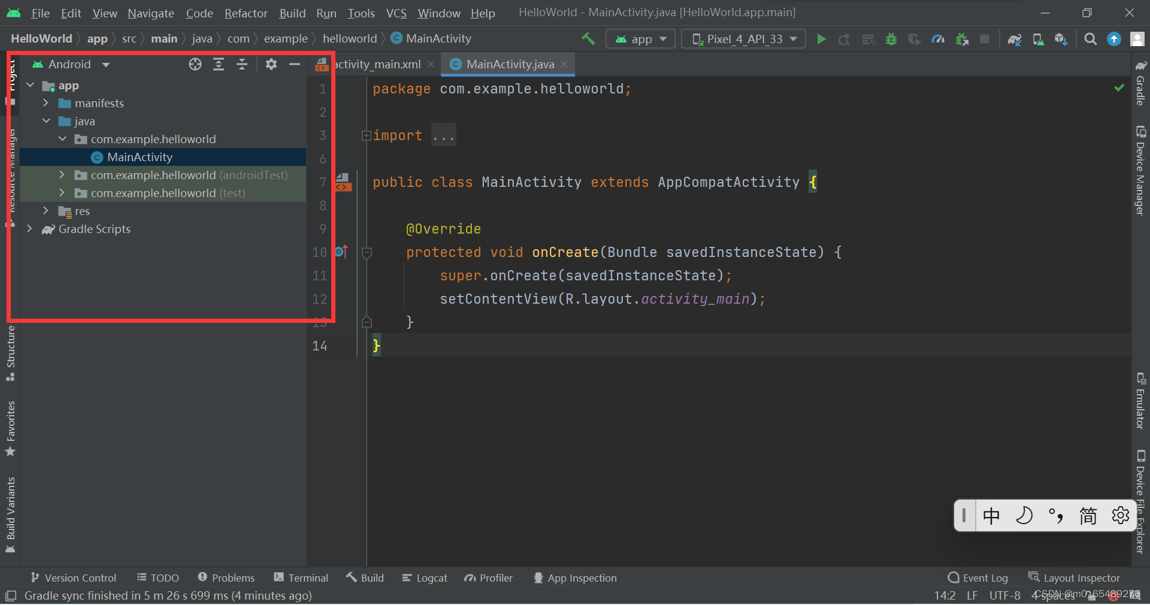Open Version Control tool window
The image size is (1150, 605).
coord(73,577)
